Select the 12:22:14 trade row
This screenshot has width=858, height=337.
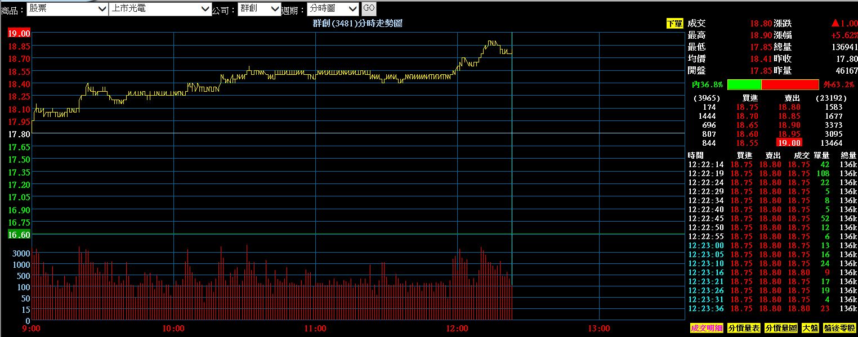click(x=772, y=164)
